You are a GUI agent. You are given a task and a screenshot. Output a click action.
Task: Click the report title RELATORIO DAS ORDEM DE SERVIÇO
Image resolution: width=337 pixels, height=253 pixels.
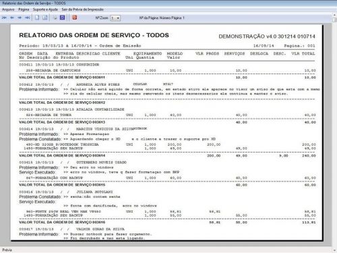pos(94,35)
